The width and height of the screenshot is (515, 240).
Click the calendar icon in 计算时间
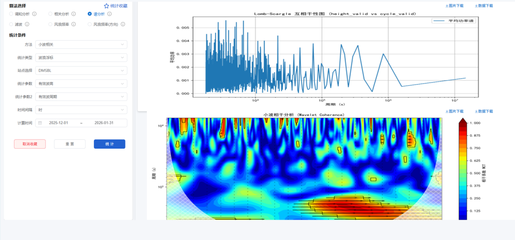40,123
